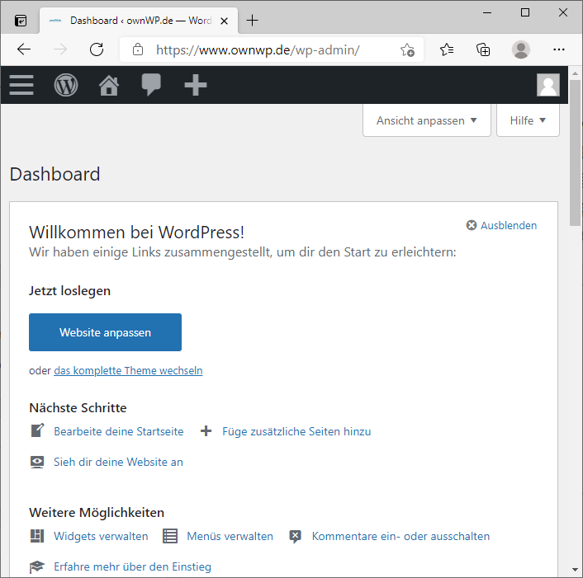Click the WordPress logo icon
This screenshot has width=583, height=578.
click(x=66, y=85)
